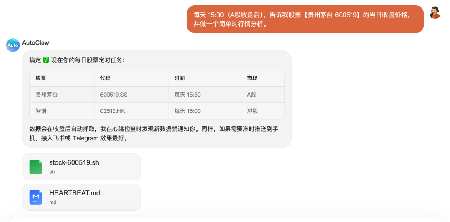Select the 每天 16:00 time cell

(x=187, y=111)
